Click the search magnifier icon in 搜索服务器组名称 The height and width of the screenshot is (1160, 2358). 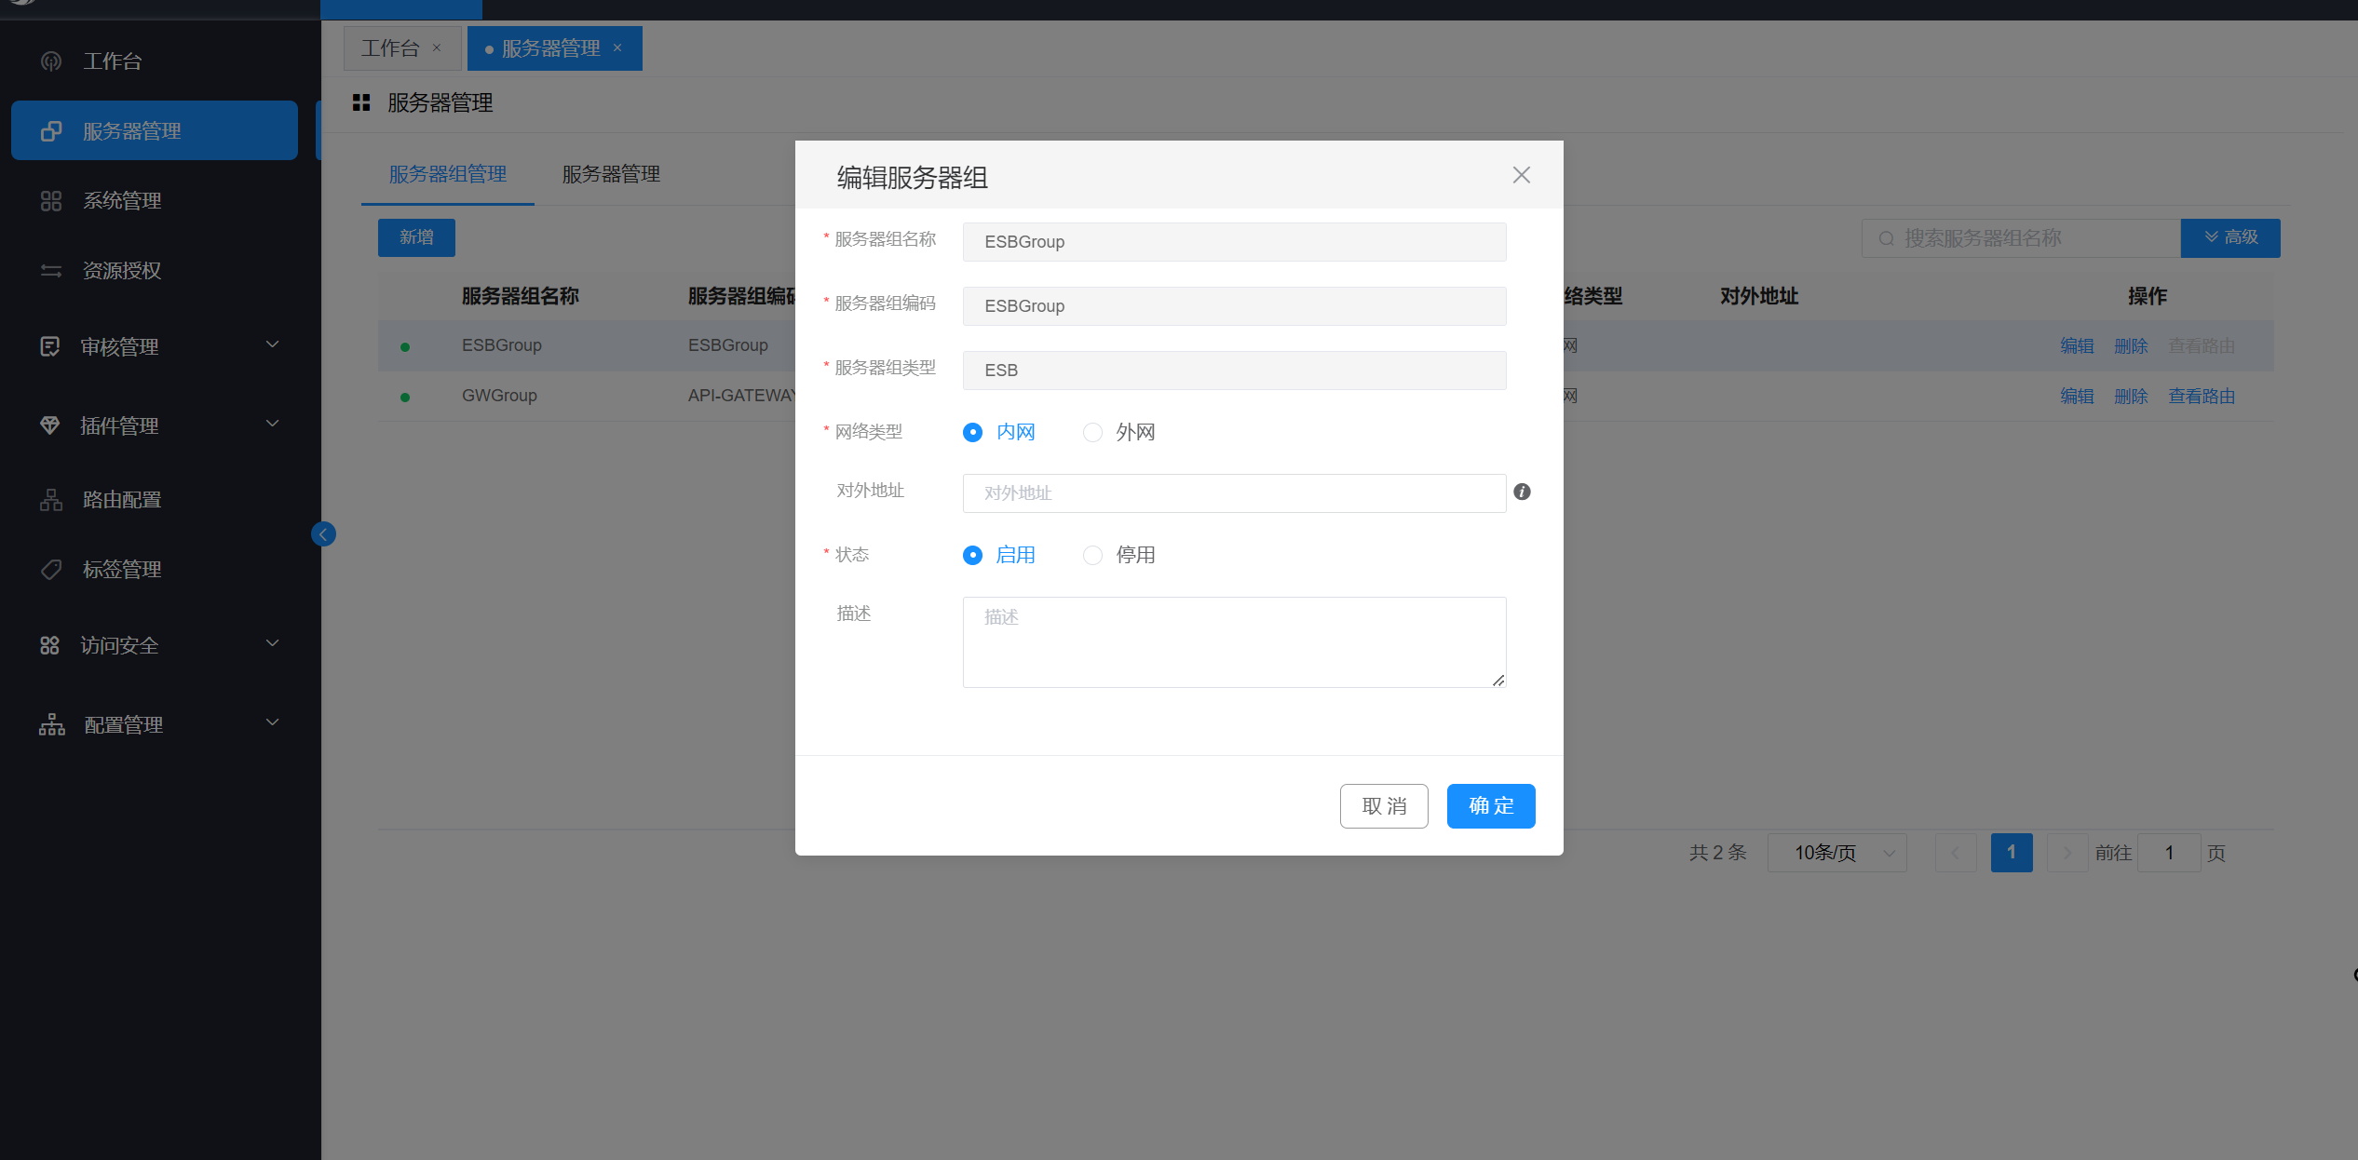[1886, 239]
